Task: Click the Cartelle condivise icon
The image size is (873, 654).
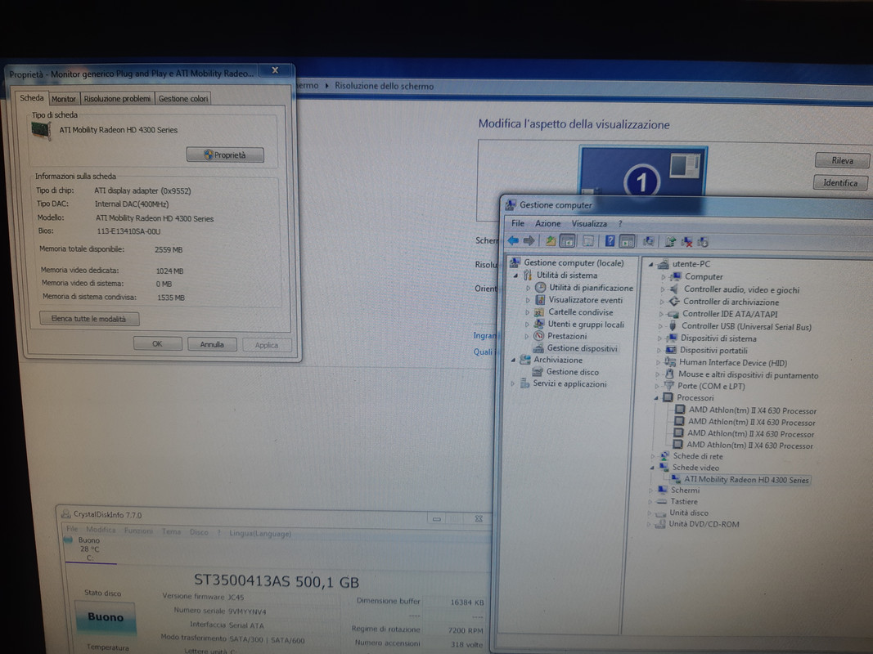Action: [539, 312]
